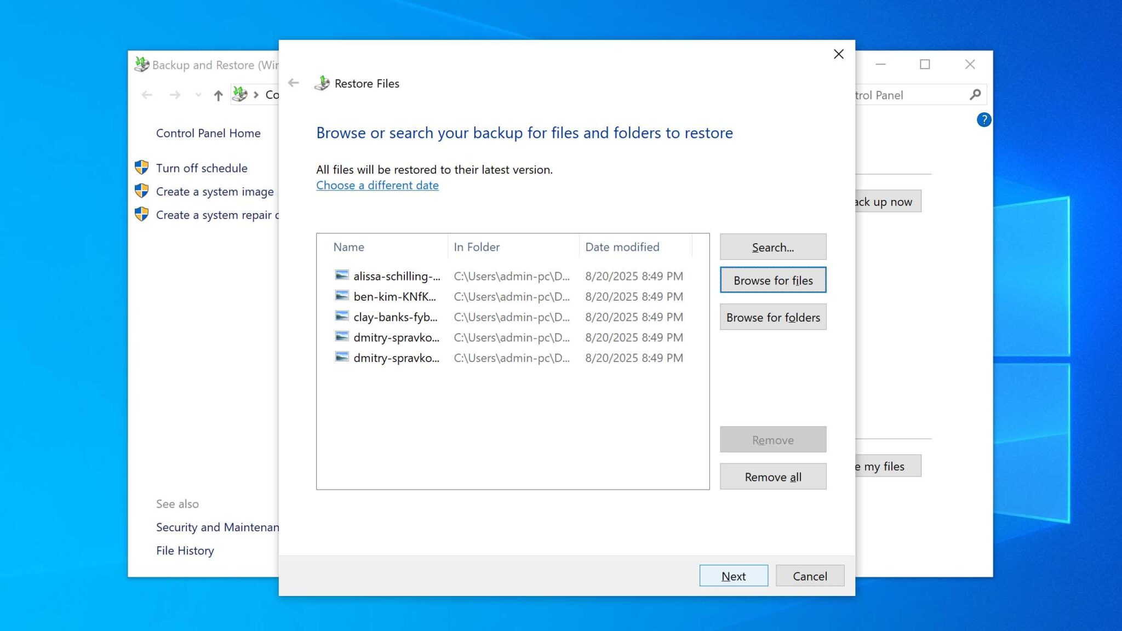Open File History from the sidebar
Viewport: 1122px width, 631px height.
pos(185,550)
